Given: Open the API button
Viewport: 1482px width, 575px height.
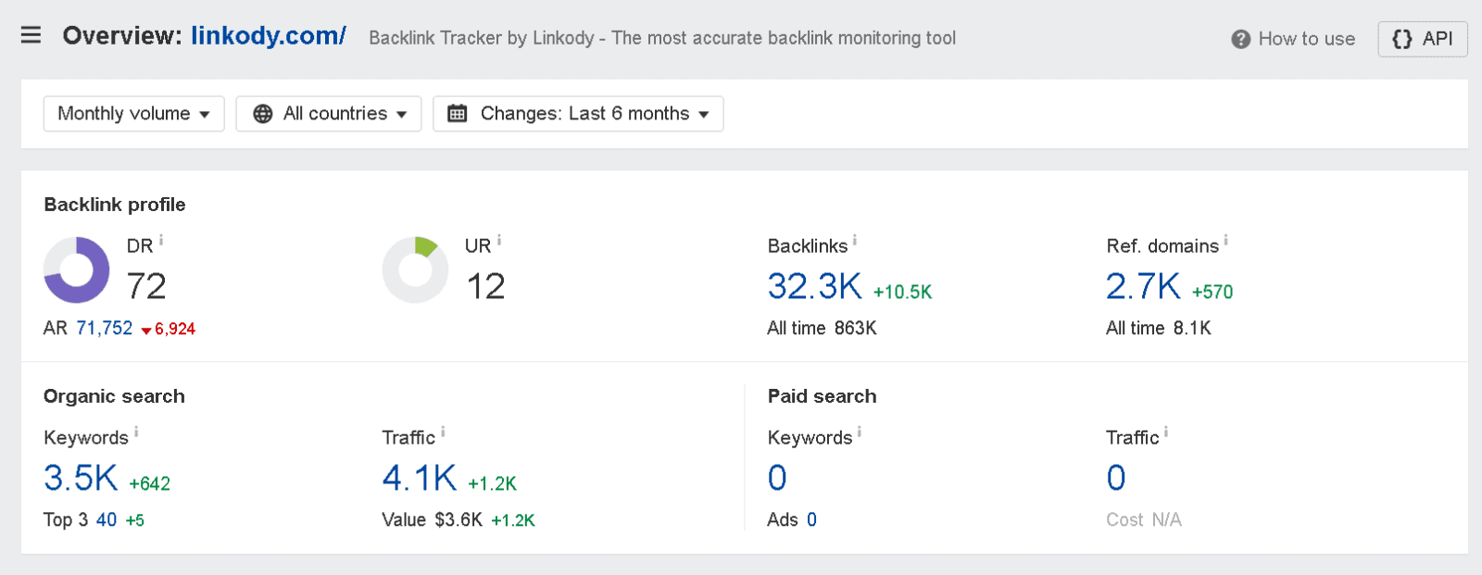Looking at the screenshot, I should click(x=1423, y=39).
